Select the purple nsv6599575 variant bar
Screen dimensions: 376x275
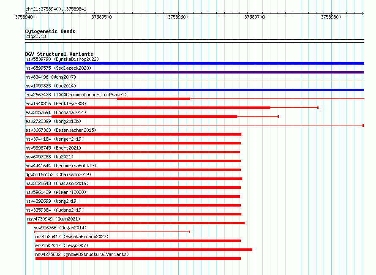[194, 72]
